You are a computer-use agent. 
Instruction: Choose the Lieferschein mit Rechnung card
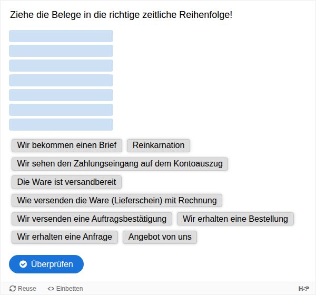[x=117, y=200]
